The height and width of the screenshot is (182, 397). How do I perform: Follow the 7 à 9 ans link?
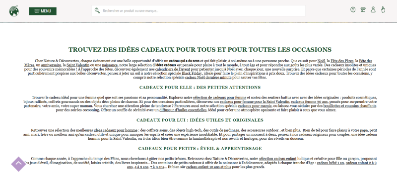point(157,167)
